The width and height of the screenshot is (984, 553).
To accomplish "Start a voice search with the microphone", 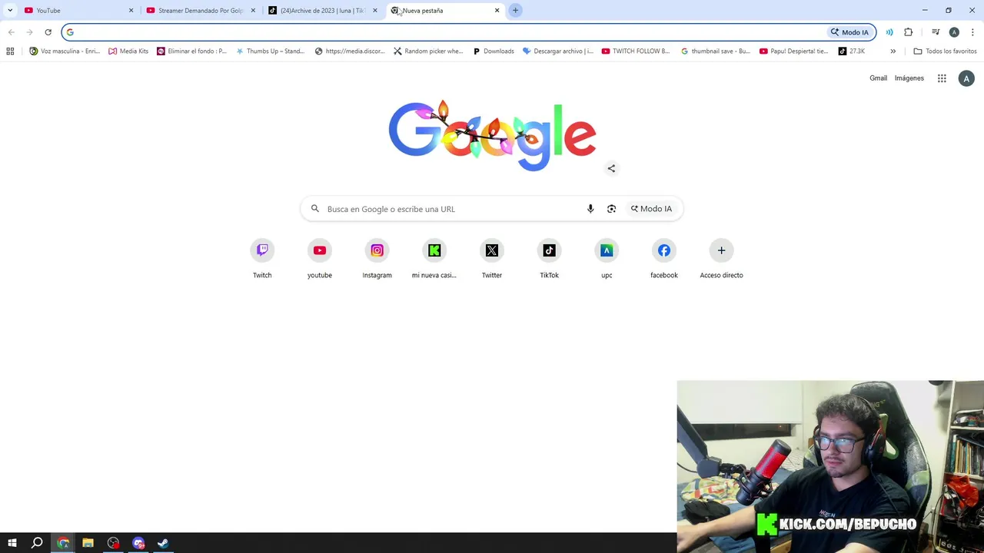I will point(590,209).
